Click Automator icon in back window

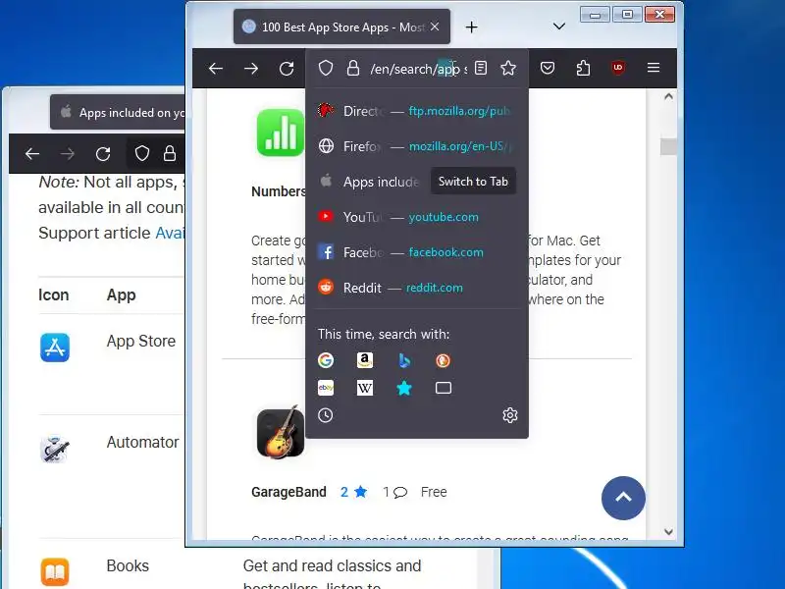click(55, 449)
